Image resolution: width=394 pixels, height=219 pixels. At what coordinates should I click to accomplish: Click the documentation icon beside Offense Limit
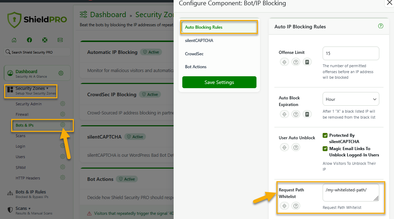pos(307,62)
